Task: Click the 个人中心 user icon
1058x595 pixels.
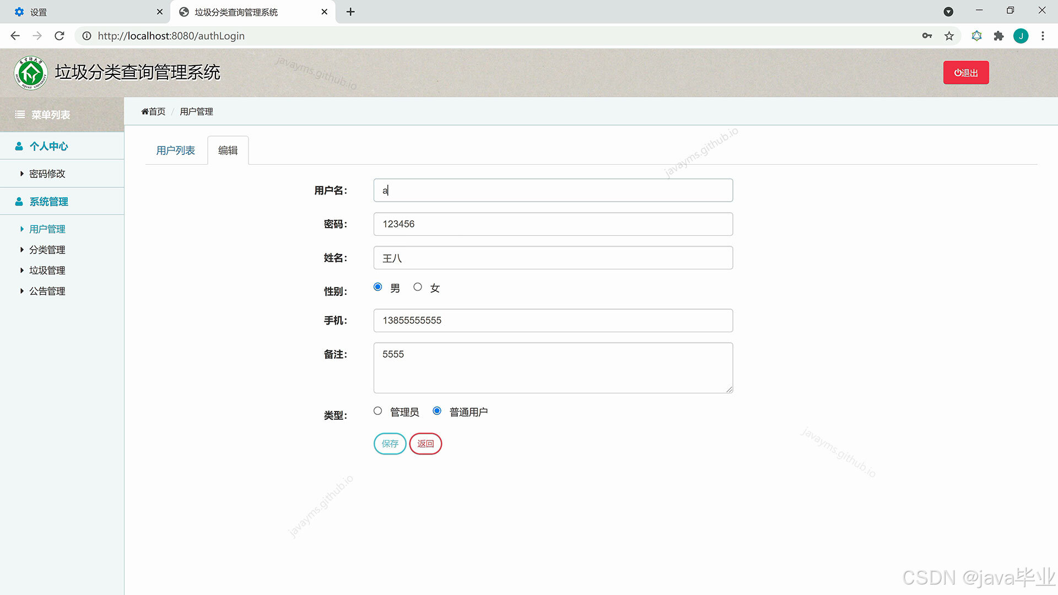Action: tap(19, 146)
